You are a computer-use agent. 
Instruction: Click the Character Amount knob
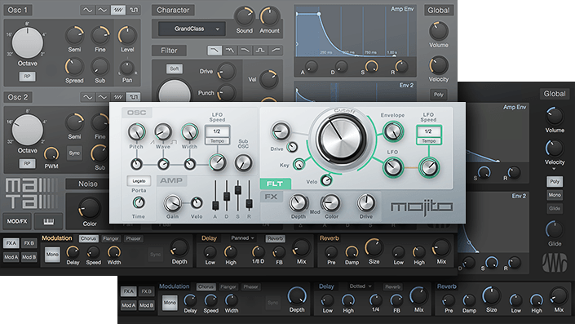click(269, 16)
